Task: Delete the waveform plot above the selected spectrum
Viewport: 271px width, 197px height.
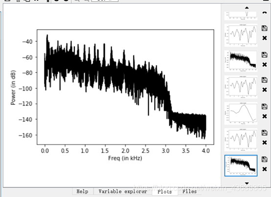Action: (x=265, y=142)
